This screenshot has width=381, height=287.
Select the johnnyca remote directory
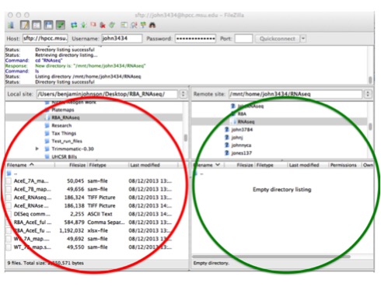coord(241,145)
